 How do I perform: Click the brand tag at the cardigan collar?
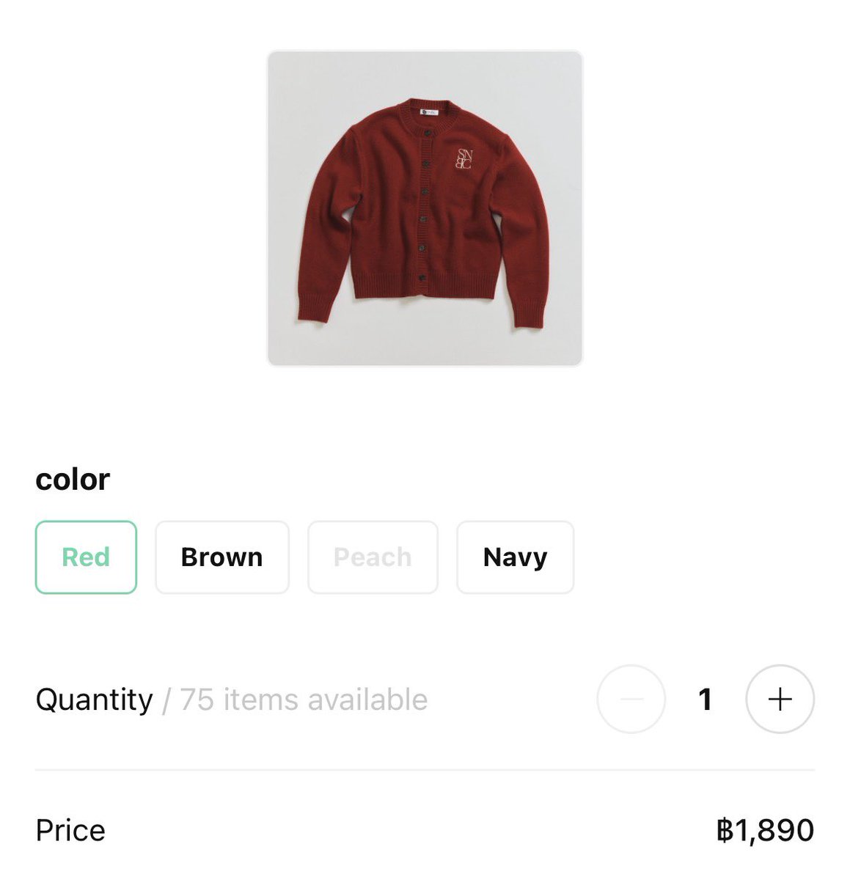(428, 111)
